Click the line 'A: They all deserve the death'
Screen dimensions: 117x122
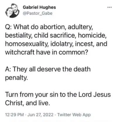click(48, 69)
